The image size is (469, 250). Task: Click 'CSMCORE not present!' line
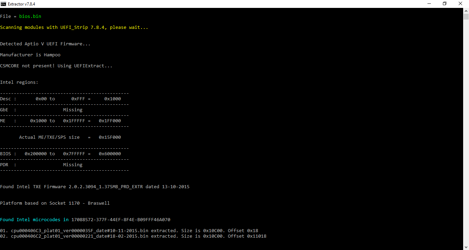(x=56, y=66)
